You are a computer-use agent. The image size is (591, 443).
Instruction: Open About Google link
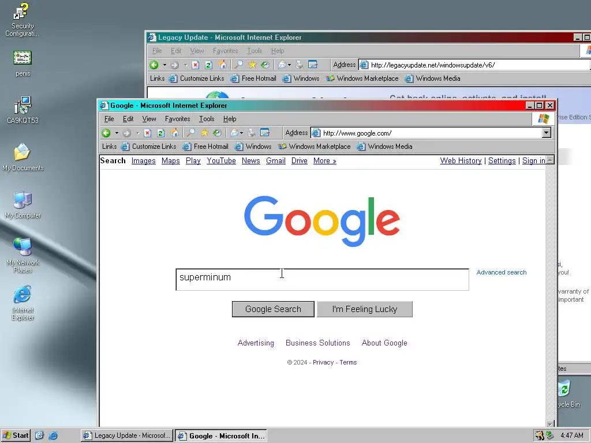(x=384, y=343)
